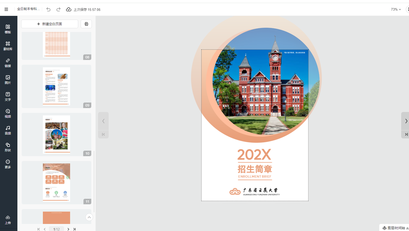The image size is (409, 231).
Task: Click previous-page arrow in page navigator
Action: (45, 229)
